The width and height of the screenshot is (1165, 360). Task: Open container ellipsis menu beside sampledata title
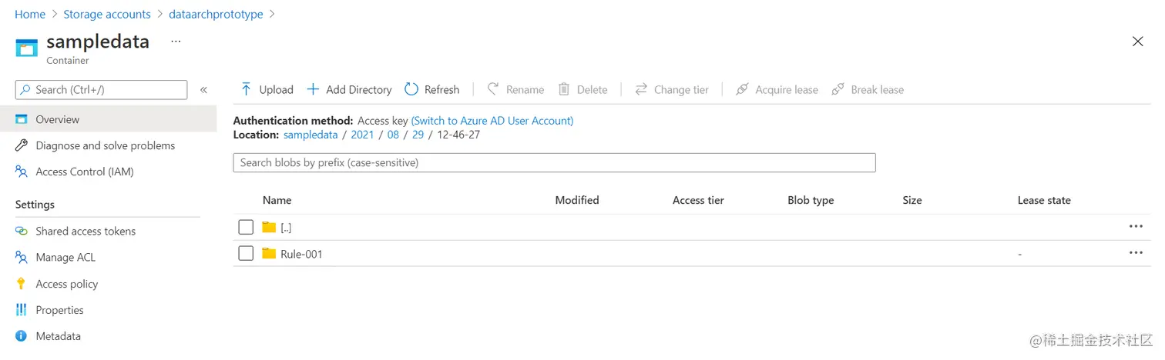click(176, 42)
